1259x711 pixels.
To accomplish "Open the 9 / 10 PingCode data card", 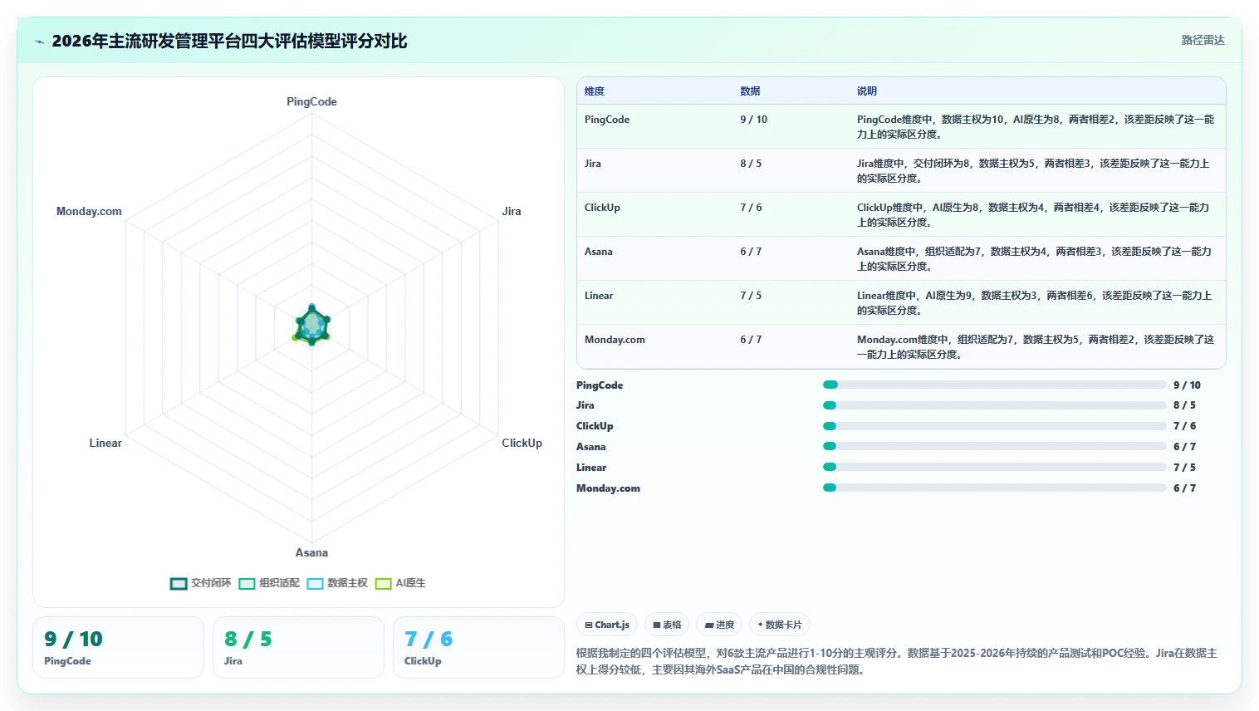I will [x=118, y=647].
